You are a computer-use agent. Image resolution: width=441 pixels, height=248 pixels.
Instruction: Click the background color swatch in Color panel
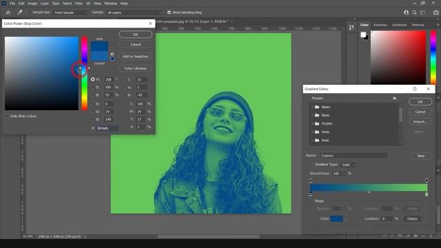coord(366,38)
